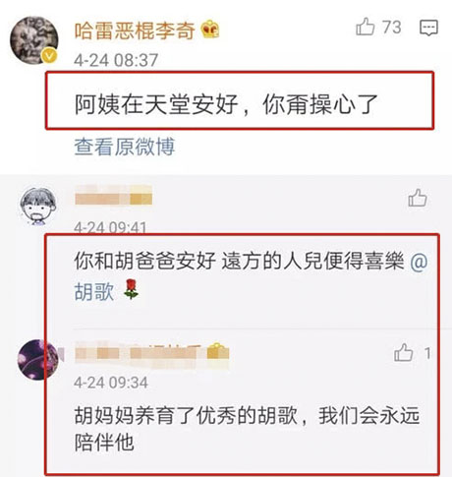This screenshot has height=477, width=452.
Task: Open 哈雷恶棍李奇's profile avatar
Action: 33,40
